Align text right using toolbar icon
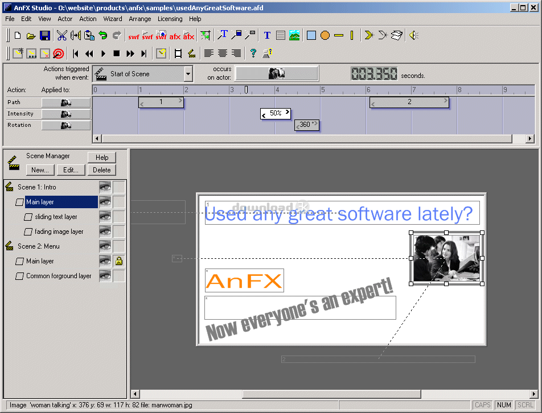 (236, 53)
